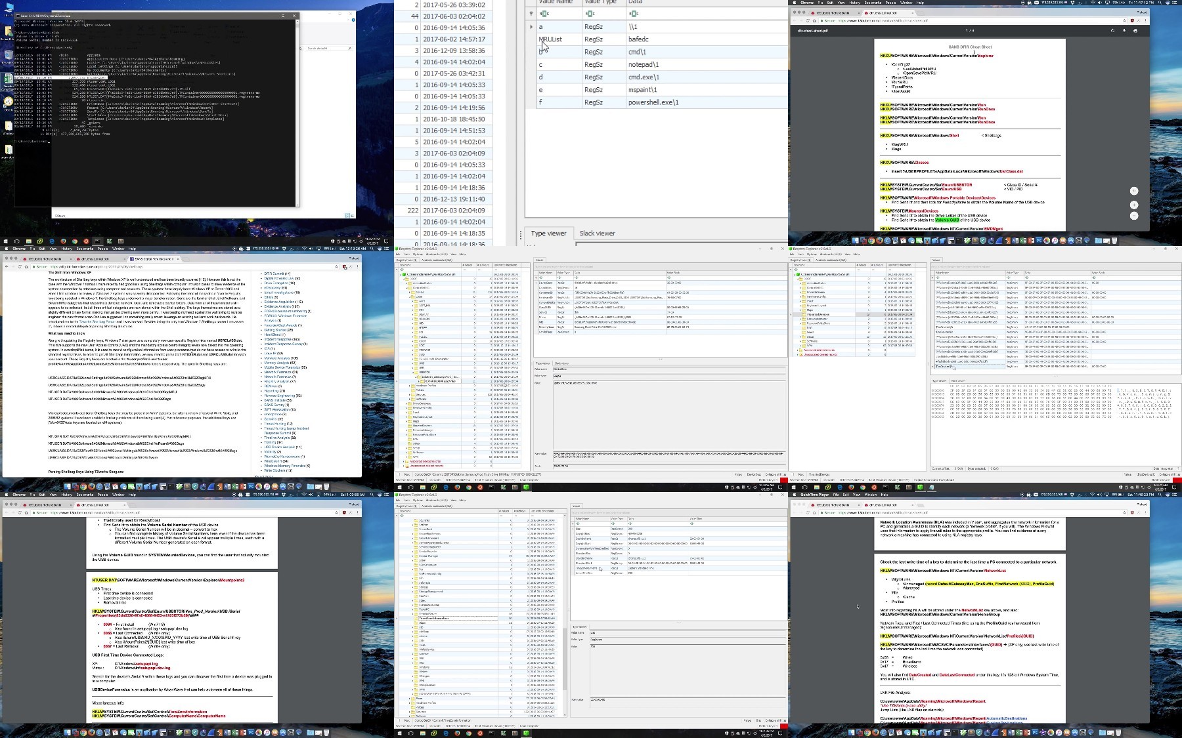The image size is (1182, 738).
Task: Open Chrome three-dot menu in page-1 cheat sheet window
Action: pos(1145,20)
